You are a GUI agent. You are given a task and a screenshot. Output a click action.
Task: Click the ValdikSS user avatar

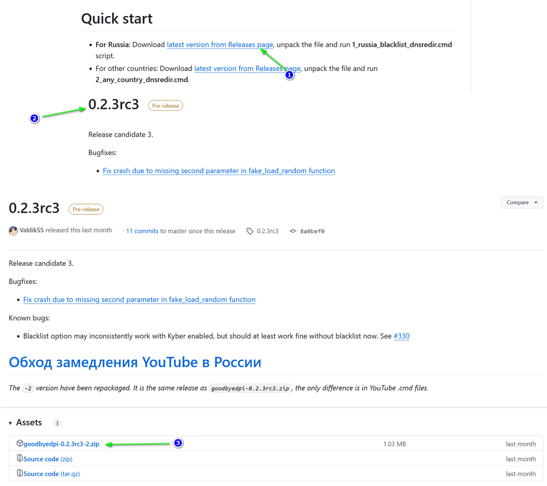tap(13, 231)
